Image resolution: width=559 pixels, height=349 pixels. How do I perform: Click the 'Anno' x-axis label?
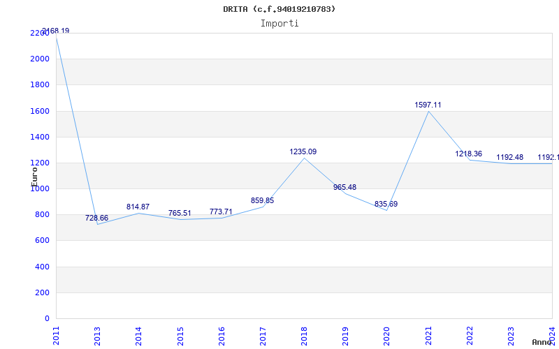click(x=542, y=342)
